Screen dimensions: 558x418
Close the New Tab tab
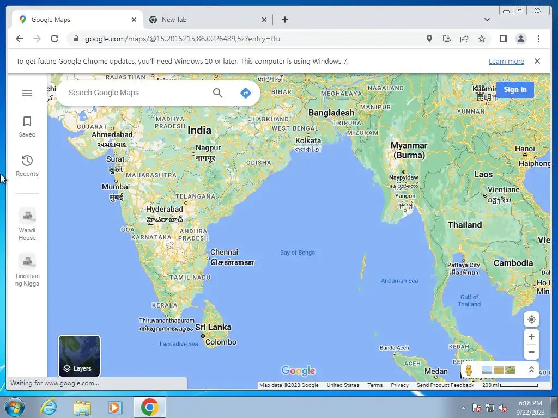point(264,20)
